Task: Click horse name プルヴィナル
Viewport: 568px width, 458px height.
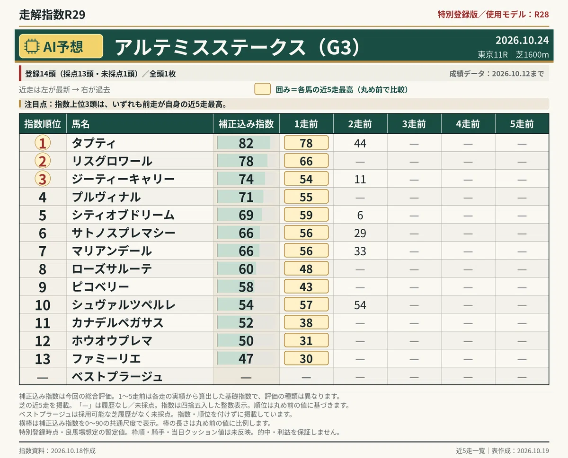Action: pyautogui.click(x=106, y=197)
